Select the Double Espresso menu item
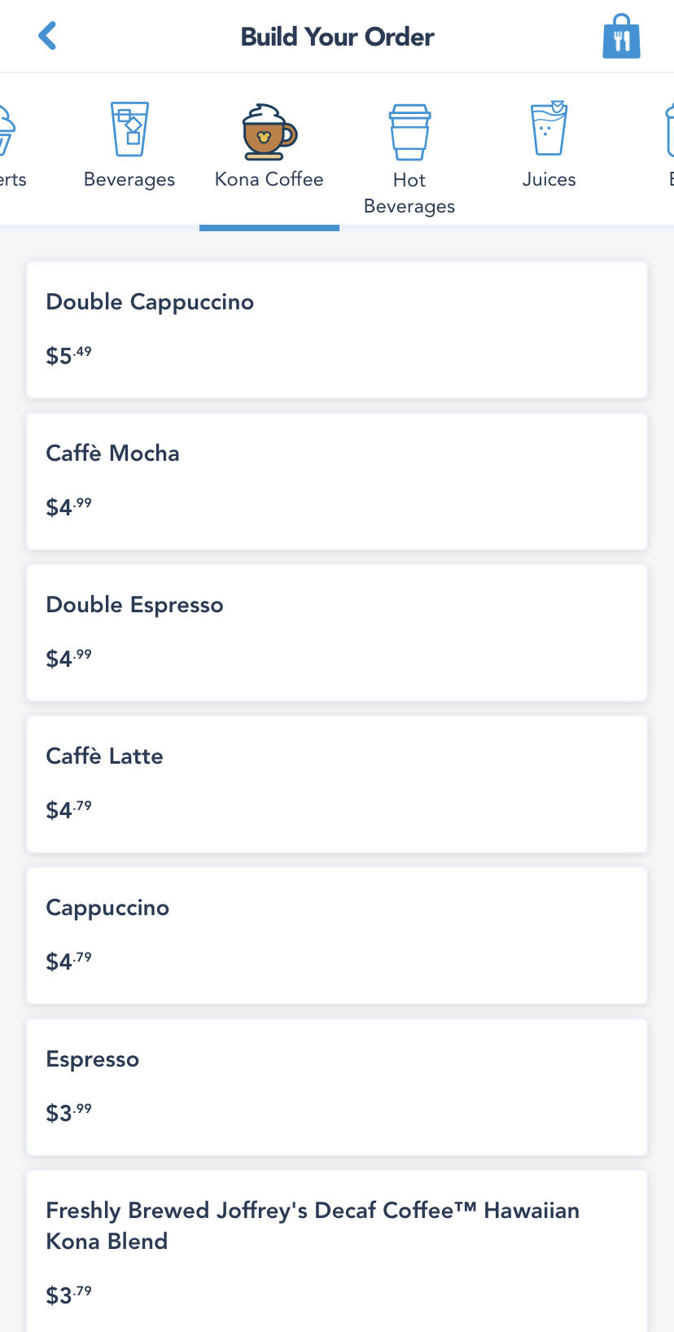The image size is (674, 1332). coord(337,633)
